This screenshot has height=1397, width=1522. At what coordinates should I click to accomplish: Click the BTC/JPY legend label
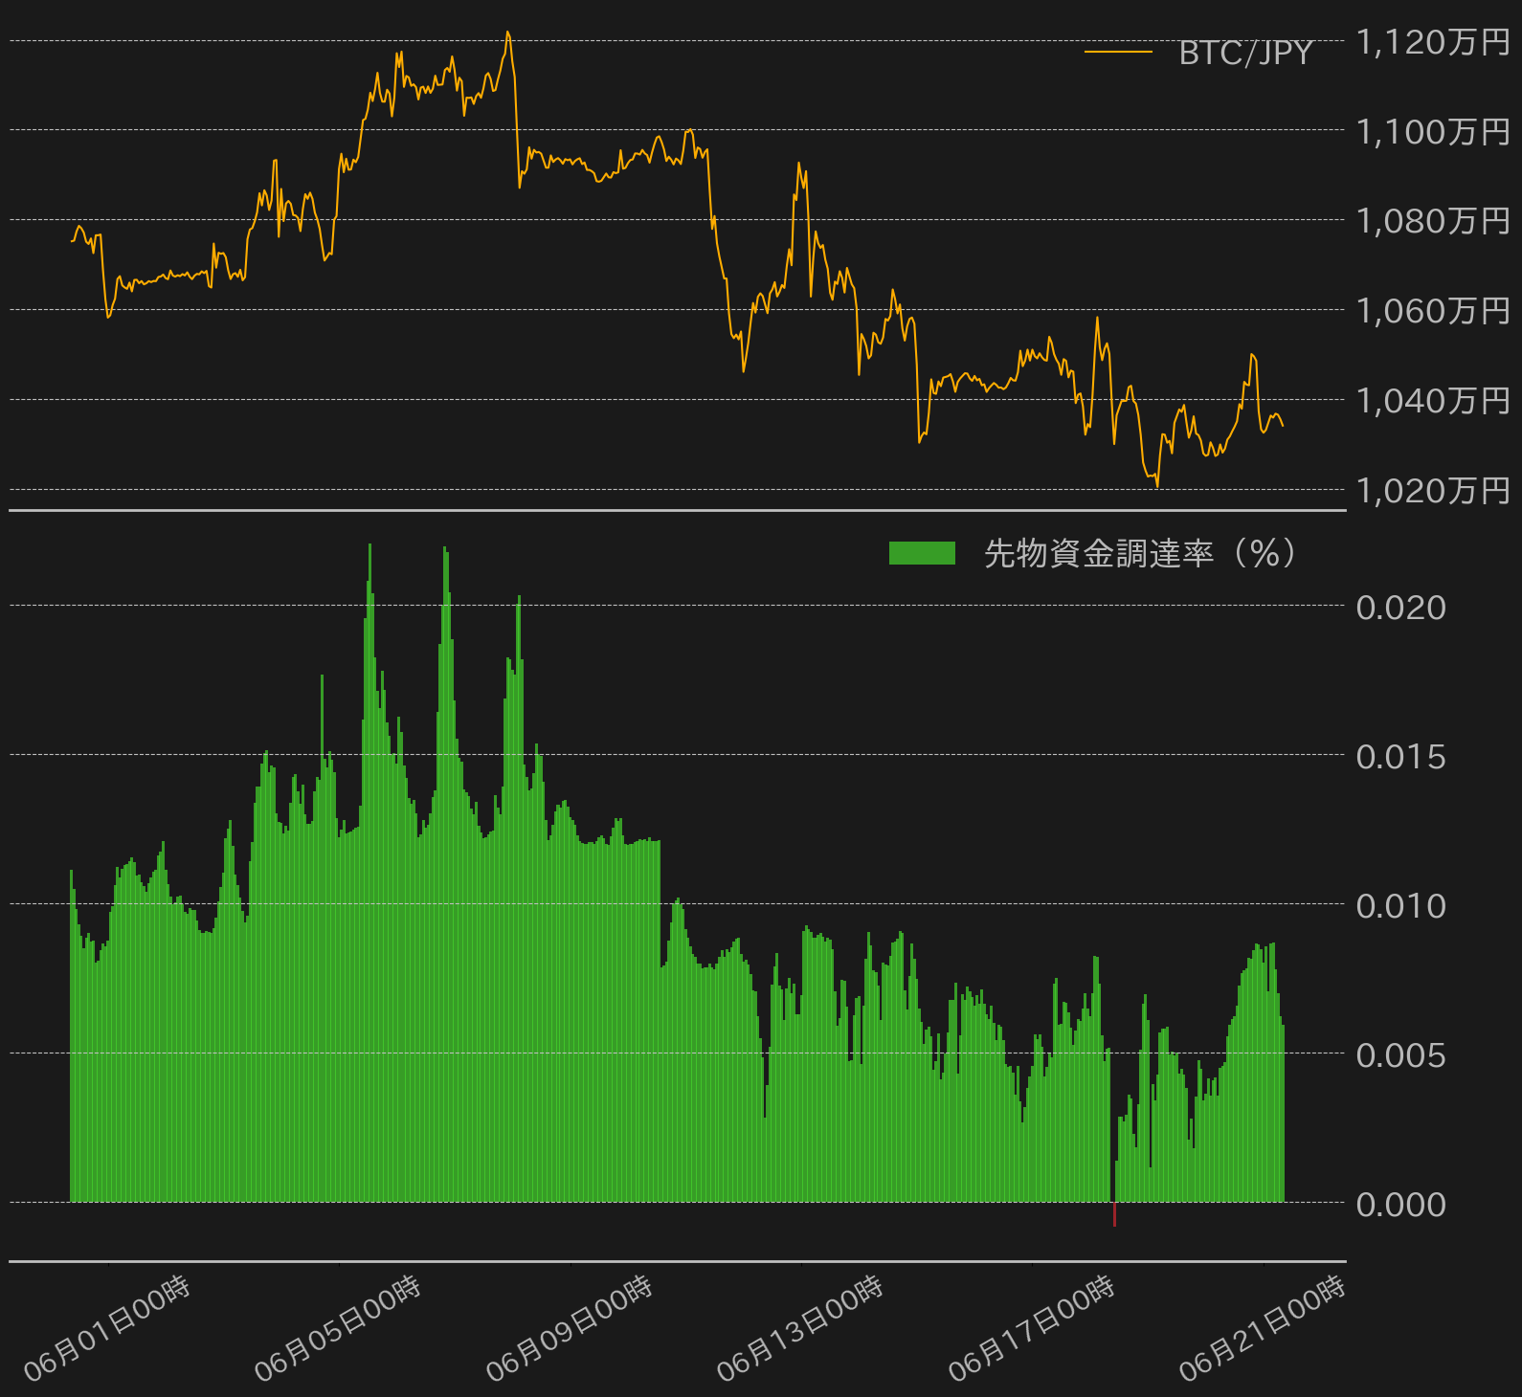1245,53
